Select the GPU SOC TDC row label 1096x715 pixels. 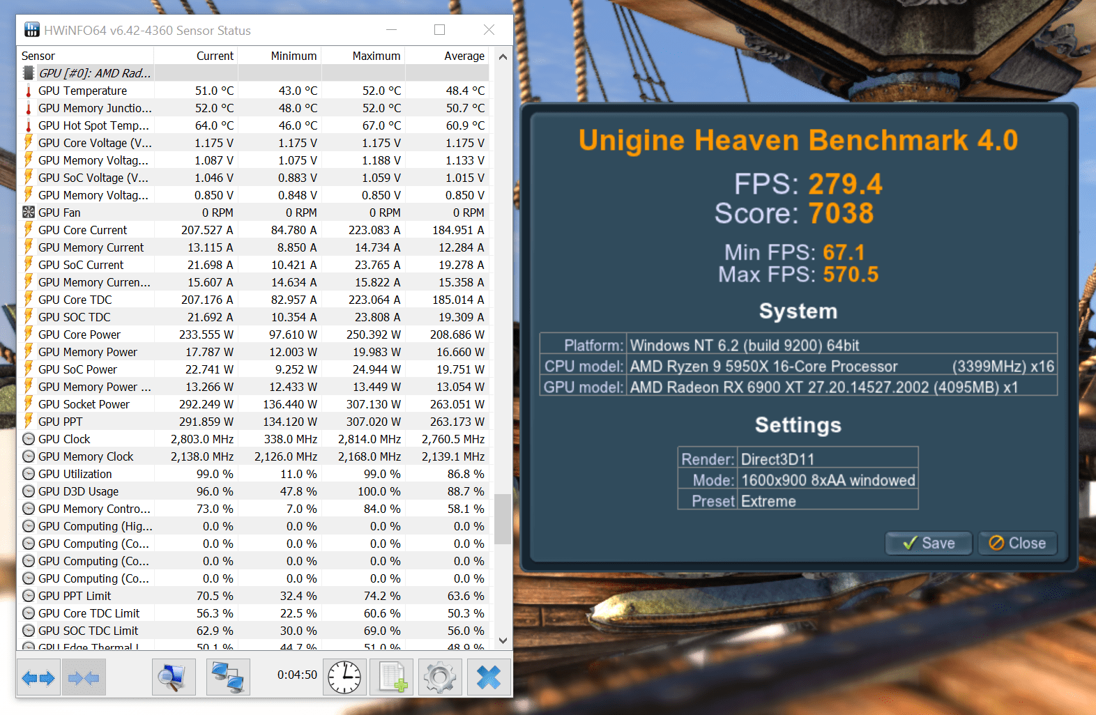[75, 317]
